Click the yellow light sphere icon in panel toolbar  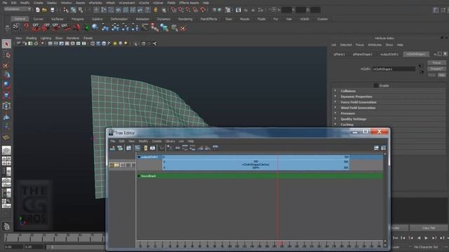pos(115,43)
